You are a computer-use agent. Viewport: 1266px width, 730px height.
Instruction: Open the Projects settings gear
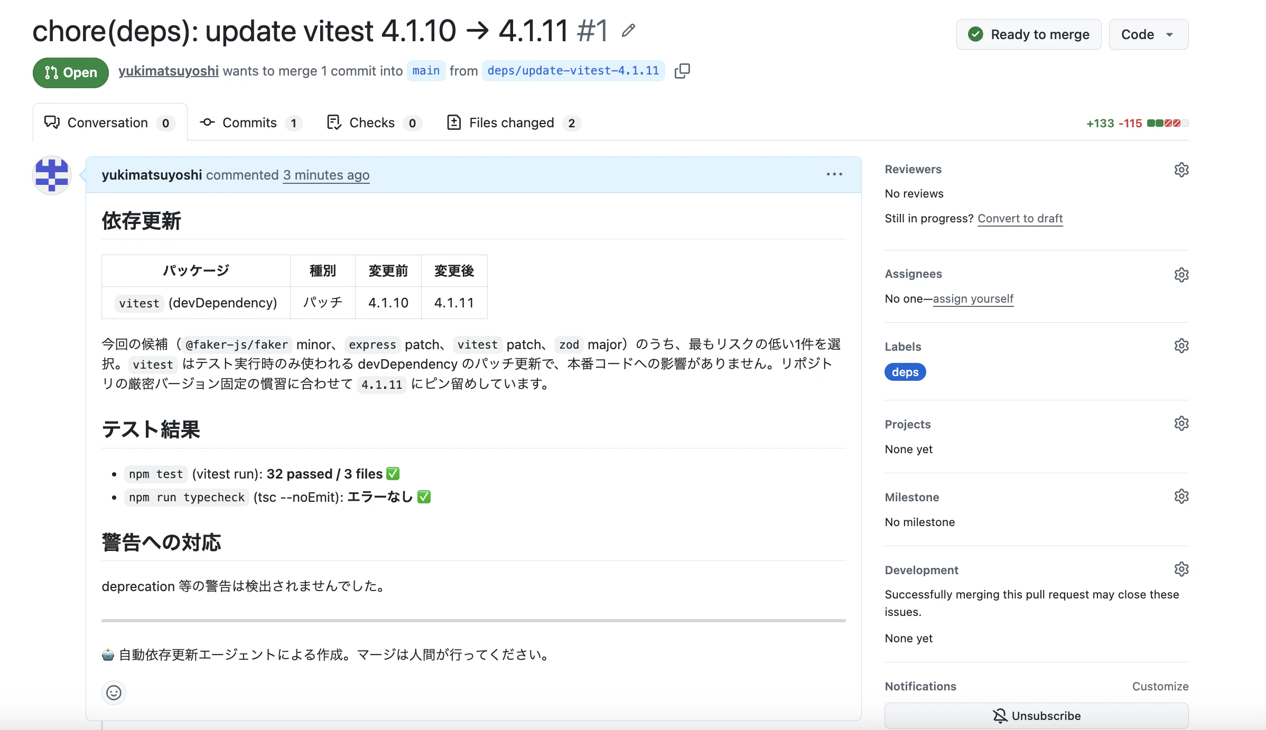coord(1181,423)
